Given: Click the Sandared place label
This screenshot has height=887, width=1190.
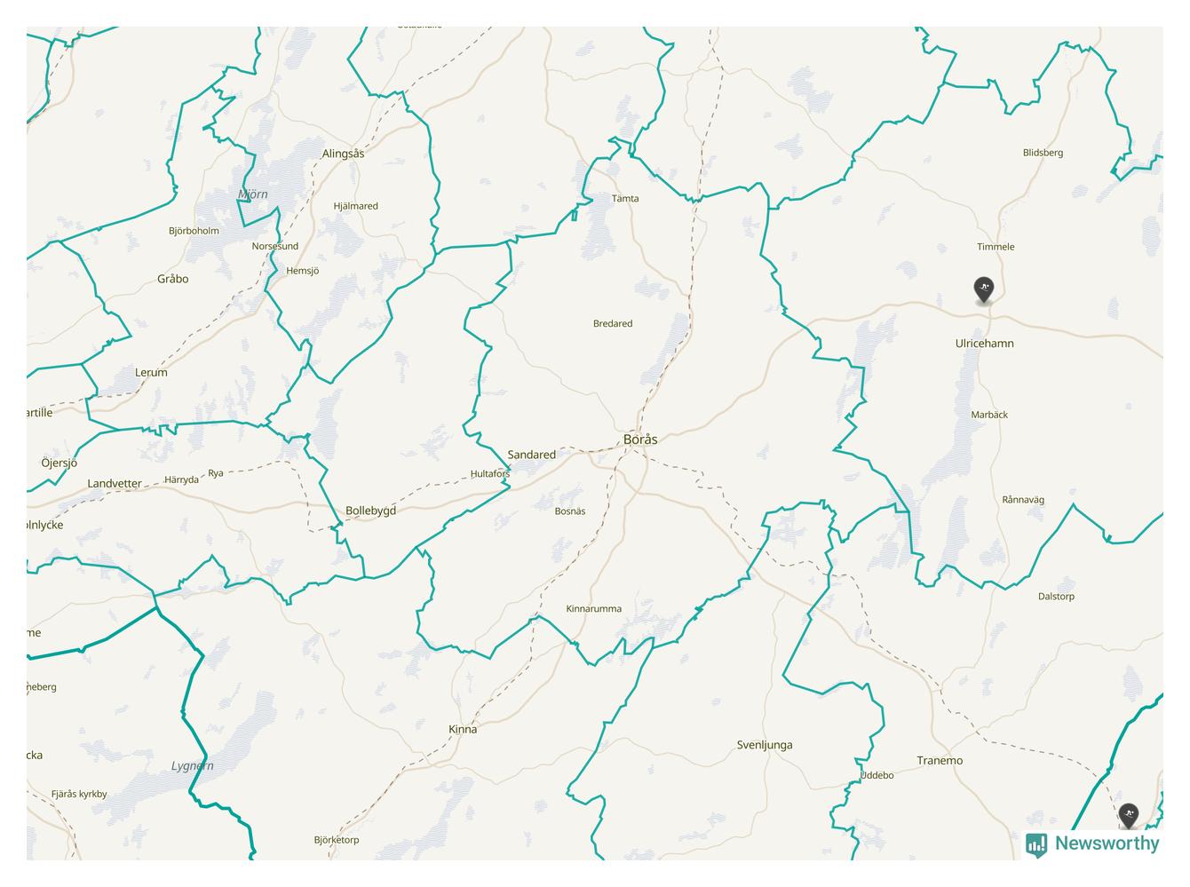Looking at the screenshot, I should tap(531, 455).
